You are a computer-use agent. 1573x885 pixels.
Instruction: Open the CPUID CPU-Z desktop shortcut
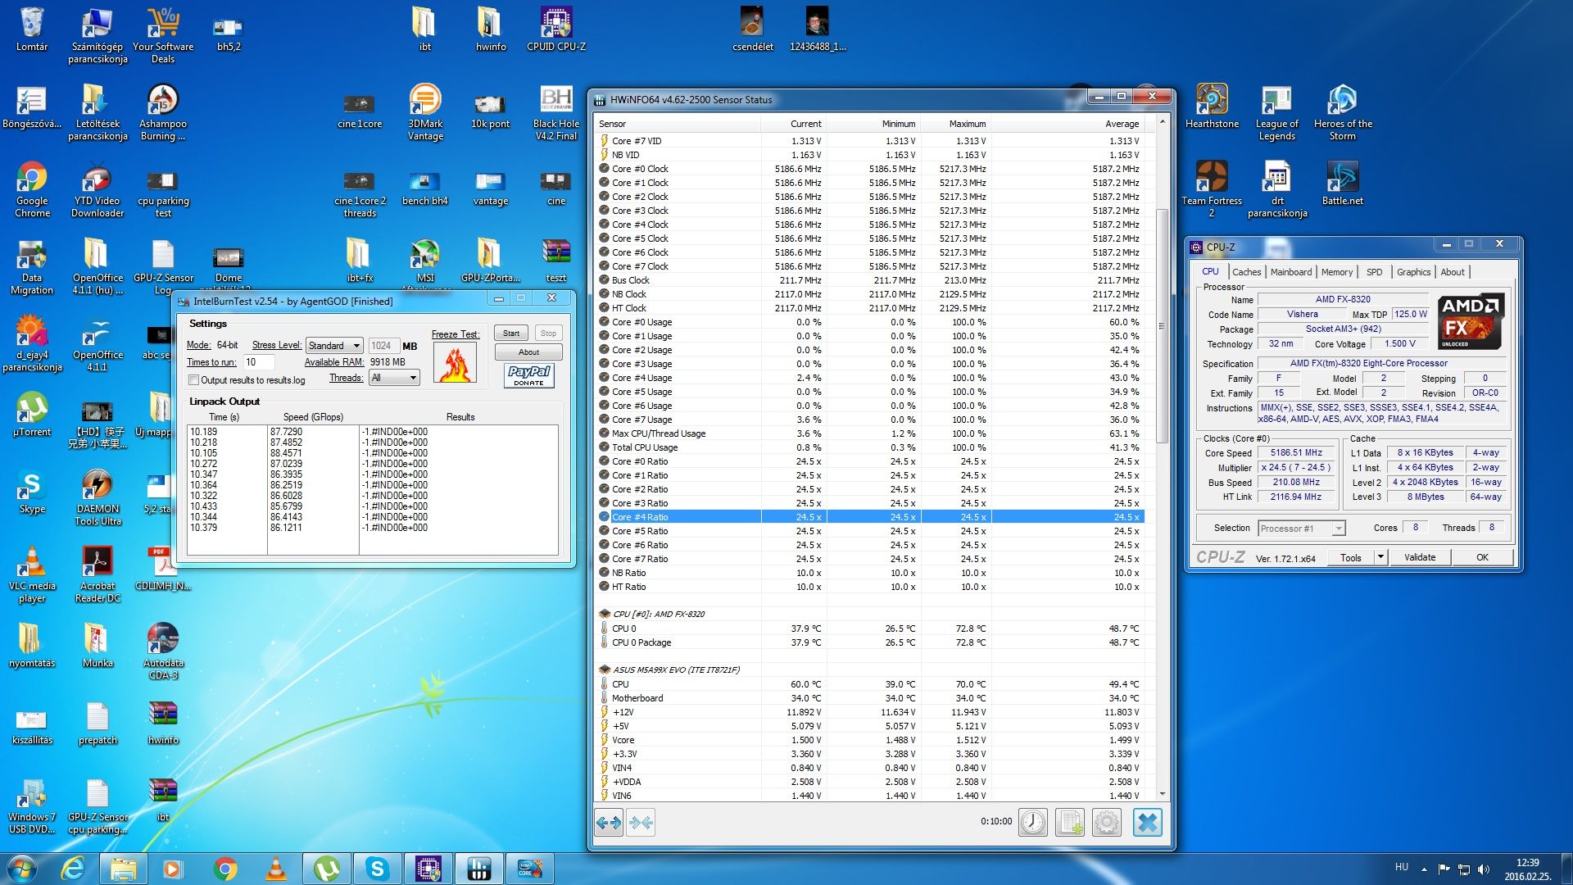click(x=556, y=29)
